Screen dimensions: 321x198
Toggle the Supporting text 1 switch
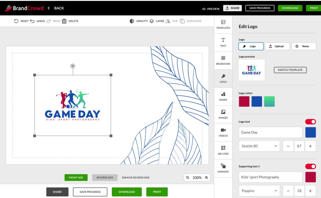coord(311,166)
